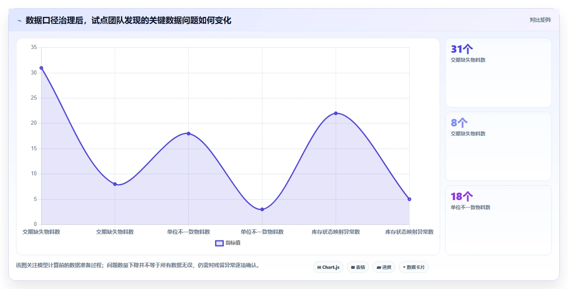The image size is (568, 289).
Task: Click the trend icon beside the chart title
Action: coord(20,20)
